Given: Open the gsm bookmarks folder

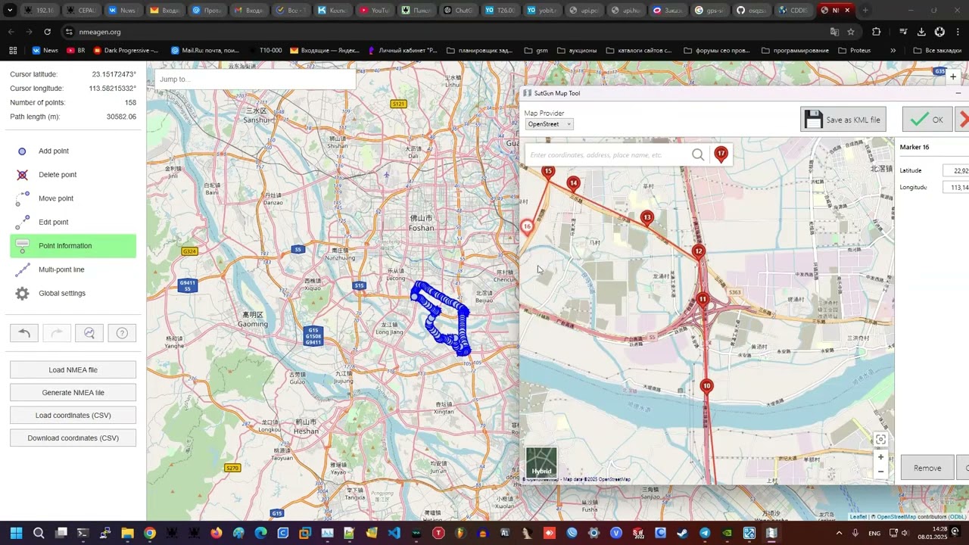Looking at the screenshot, I should click(x=536, y=51).
